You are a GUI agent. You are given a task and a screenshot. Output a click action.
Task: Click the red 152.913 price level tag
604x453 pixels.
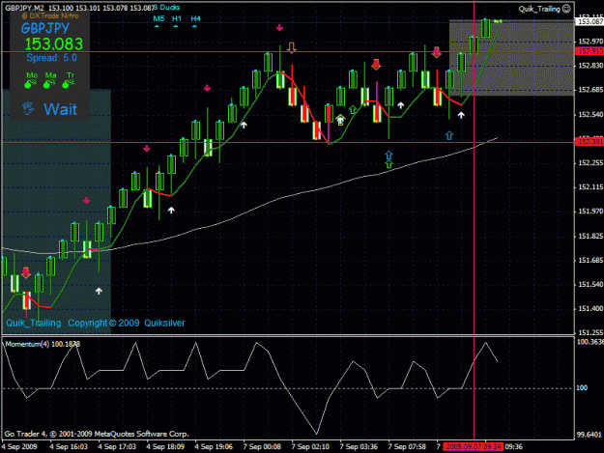coord(590,51)
